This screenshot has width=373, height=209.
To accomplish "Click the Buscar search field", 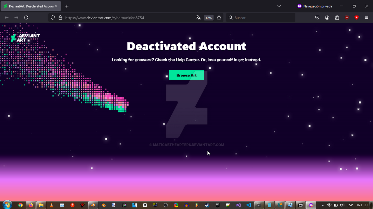I will (x=261, y=18).
